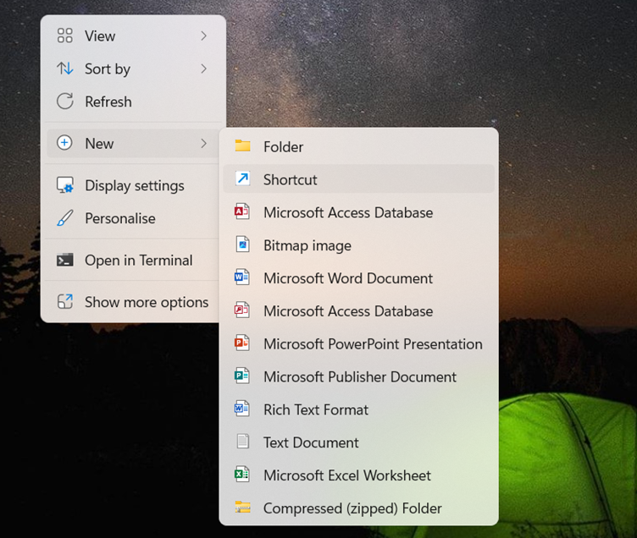Expand the Sort by submenu arrow
Image resolution: width=637 pixels, height=538 pixels.
(203, 69)
